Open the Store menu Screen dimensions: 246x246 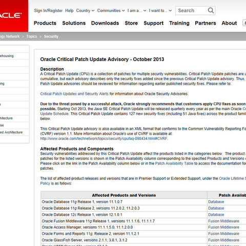131,23
